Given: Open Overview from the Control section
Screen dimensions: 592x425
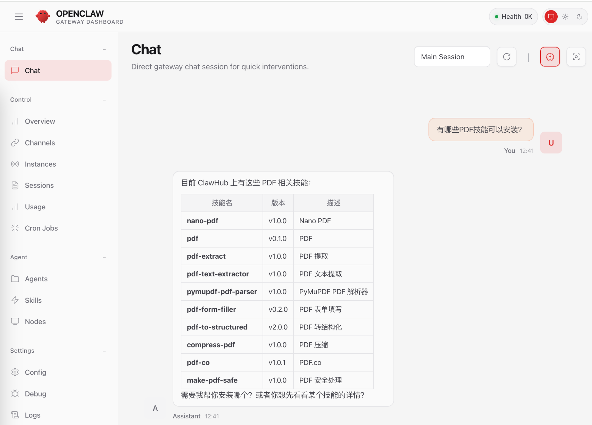Looking at the screenshot, I should coord(40,121).
